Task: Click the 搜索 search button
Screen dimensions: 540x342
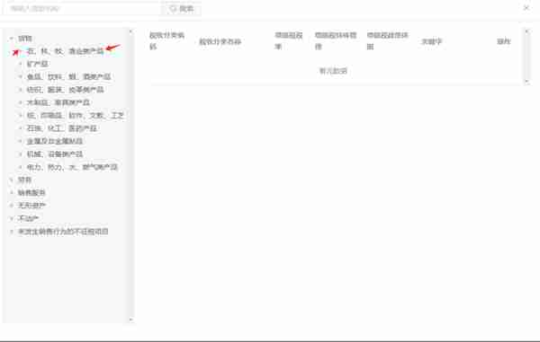Action: point(182,9)
